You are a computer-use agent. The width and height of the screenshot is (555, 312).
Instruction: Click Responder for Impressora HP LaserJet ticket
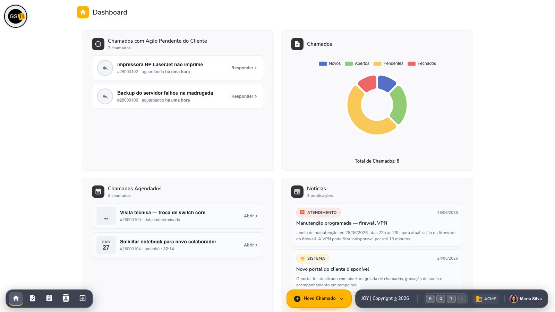point(244,68)
